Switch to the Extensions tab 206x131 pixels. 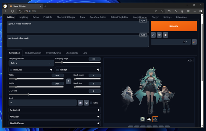181,17
